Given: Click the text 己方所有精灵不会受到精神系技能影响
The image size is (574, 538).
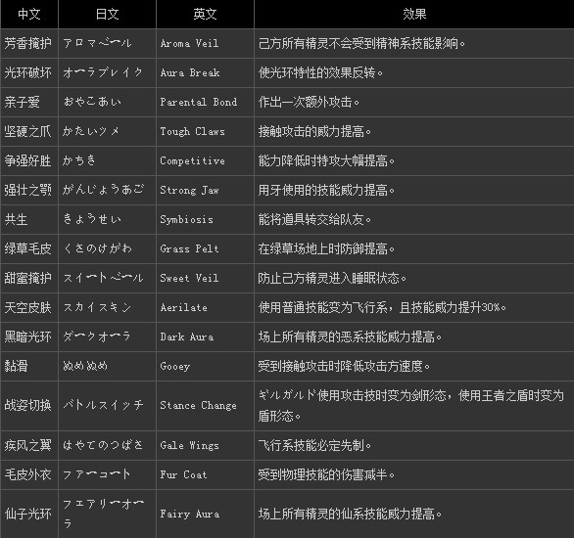Looking at the screenshot, I should point(361,43).
